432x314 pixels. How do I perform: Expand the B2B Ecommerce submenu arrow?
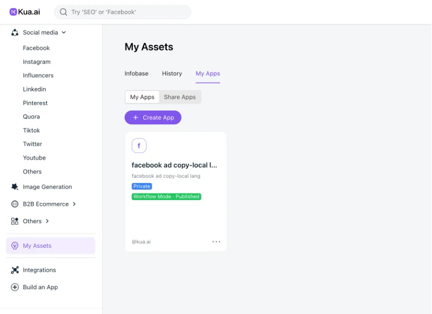point(74,204)
